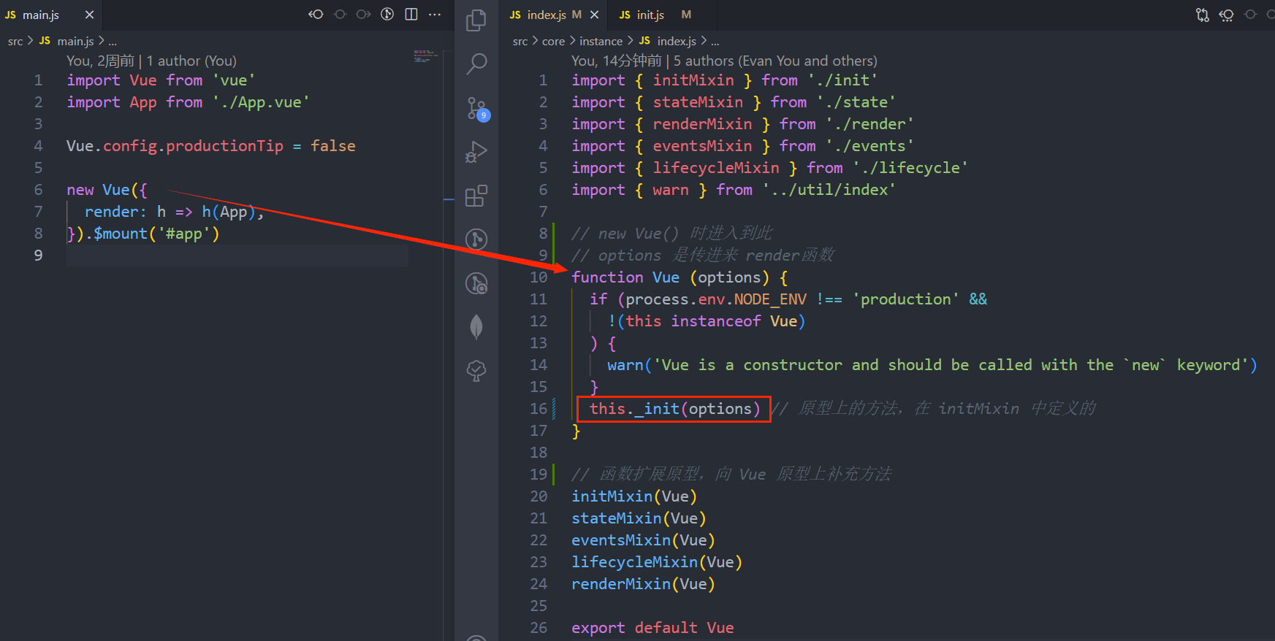Click middle revision circle in index.js toolbar

coord(1251,15)
